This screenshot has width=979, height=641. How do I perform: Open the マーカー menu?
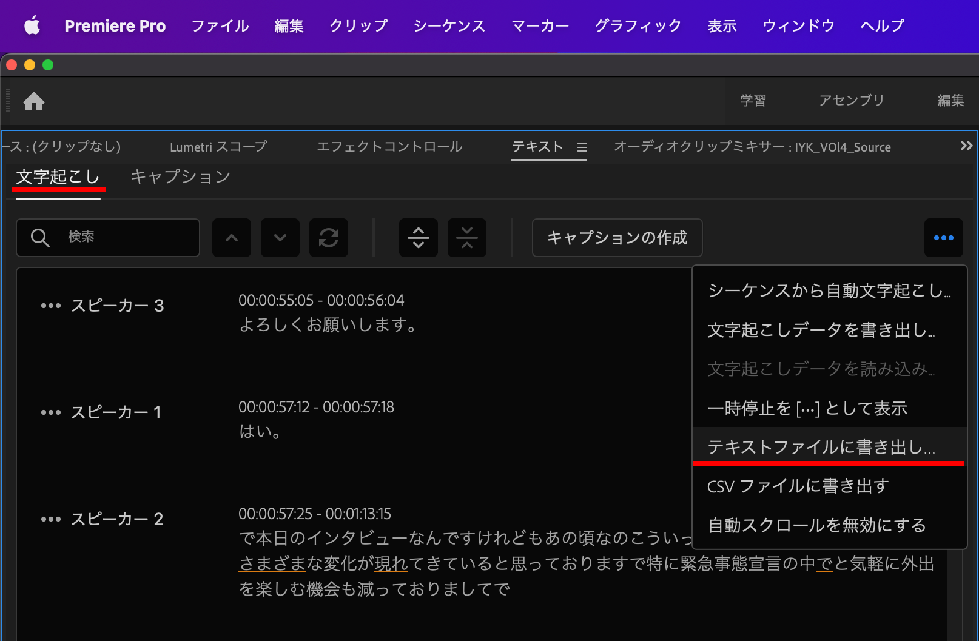click(540, 25)
